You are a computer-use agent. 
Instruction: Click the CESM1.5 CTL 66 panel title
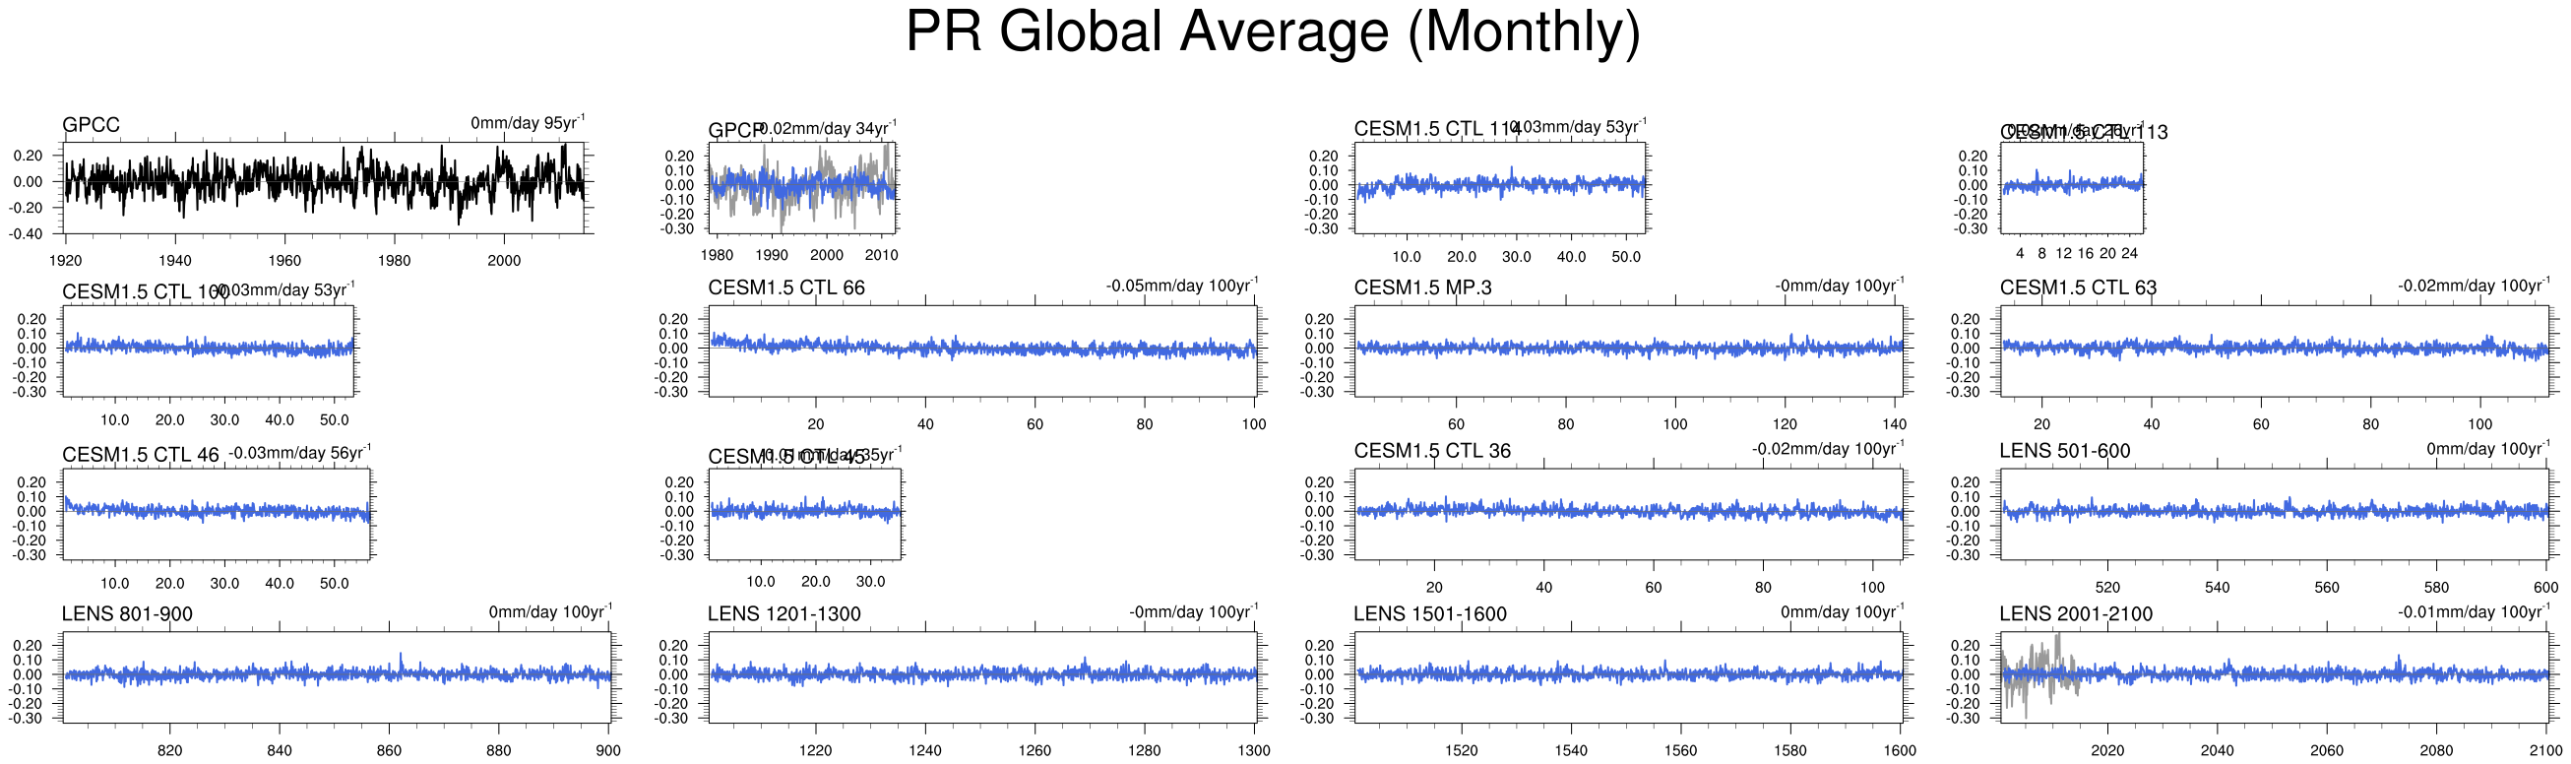coord(786,287)
